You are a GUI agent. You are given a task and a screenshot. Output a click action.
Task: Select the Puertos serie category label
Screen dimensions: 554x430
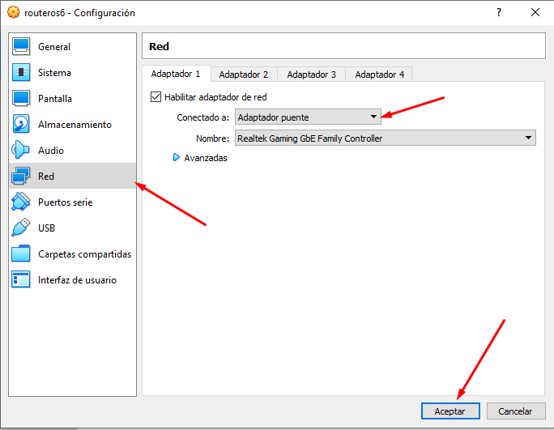[x=66, y=202]
